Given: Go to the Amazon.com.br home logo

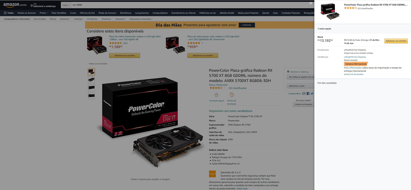Looking at the screenshot, I should 15,5.
